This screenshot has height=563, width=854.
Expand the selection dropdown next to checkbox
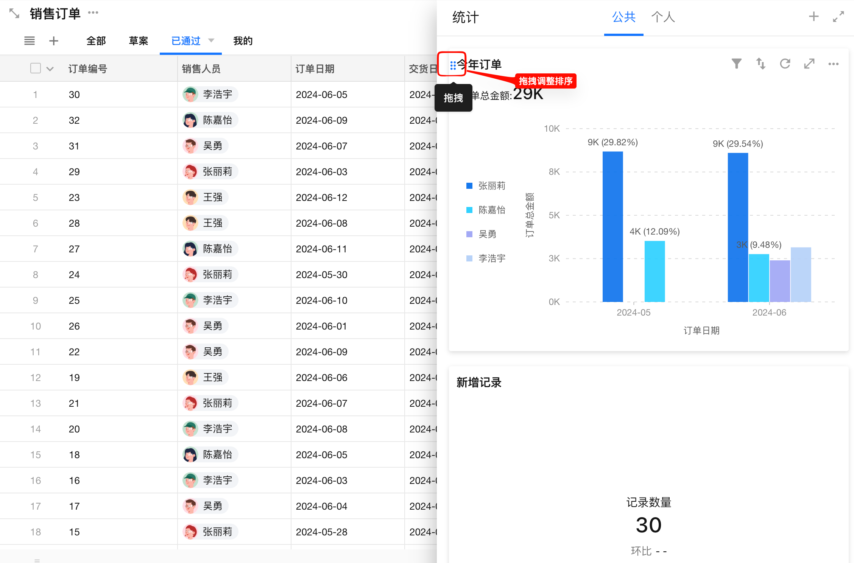pos(50,69)
